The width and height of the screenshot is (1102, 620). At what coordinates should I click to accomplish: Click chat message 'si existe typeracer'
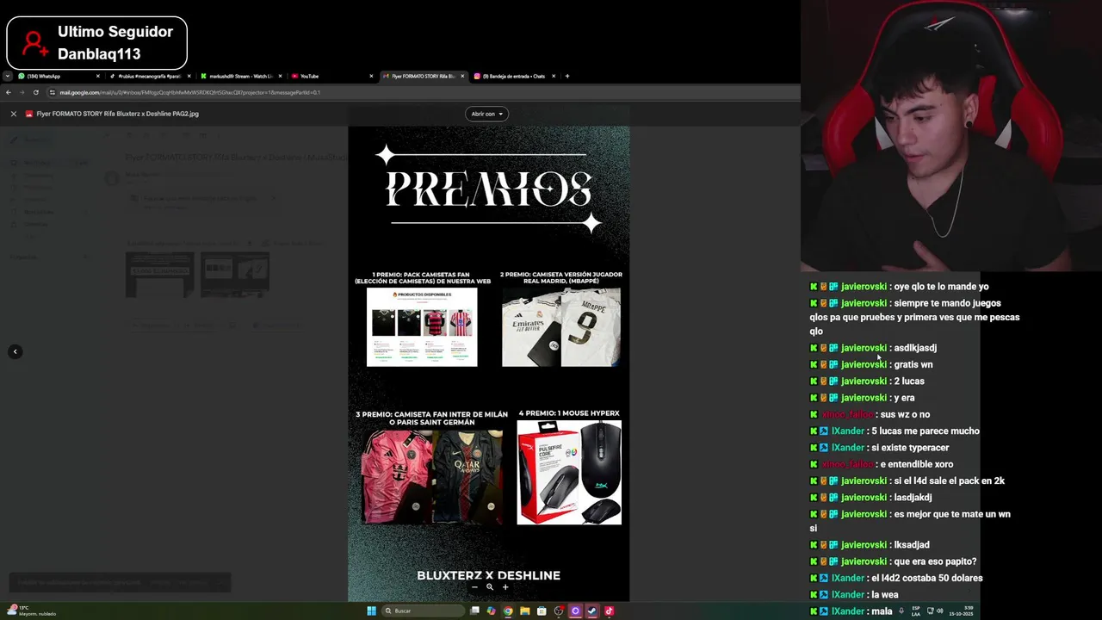910,448
